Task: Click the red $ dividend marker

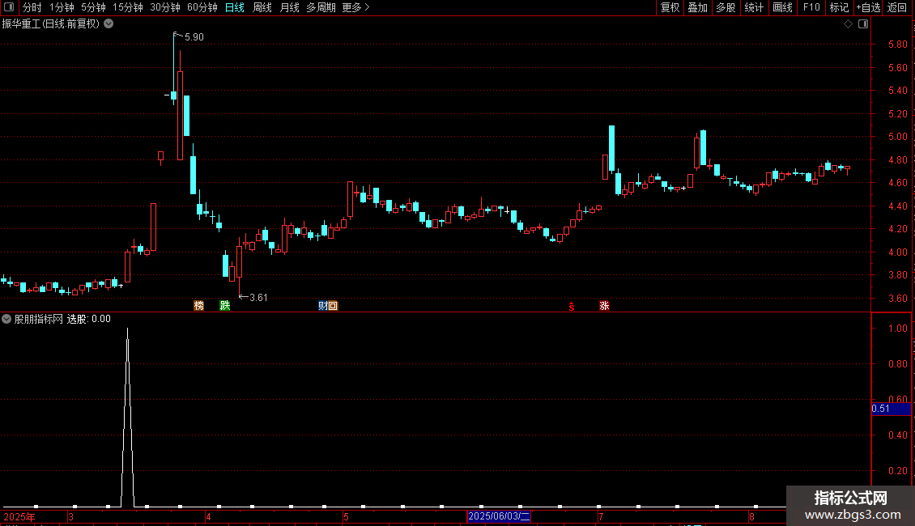Action: point(572,307)
